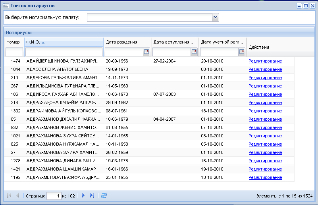Go to the previous page

click(x=17, y=196)
